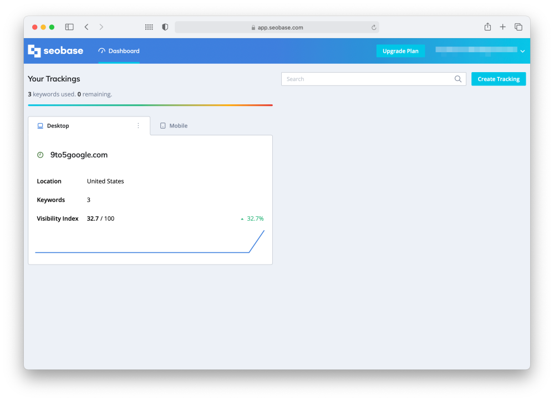Expand the account dropdown chevron

click(x=522, y=52)
